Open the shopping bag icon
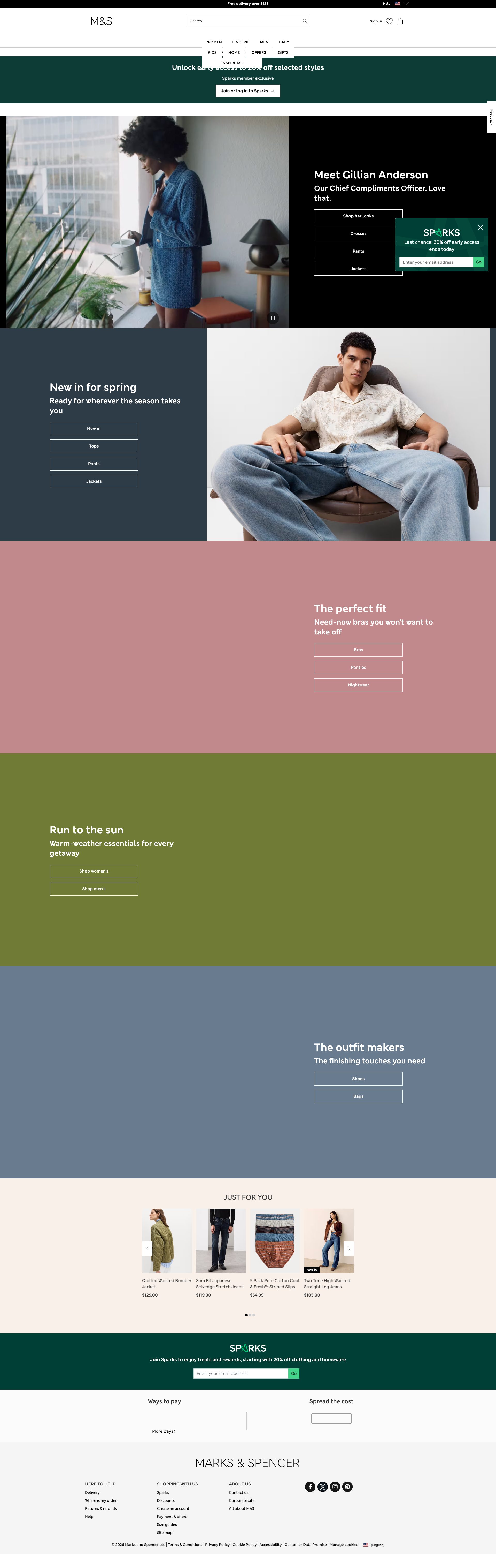 (x=400, y=21)
